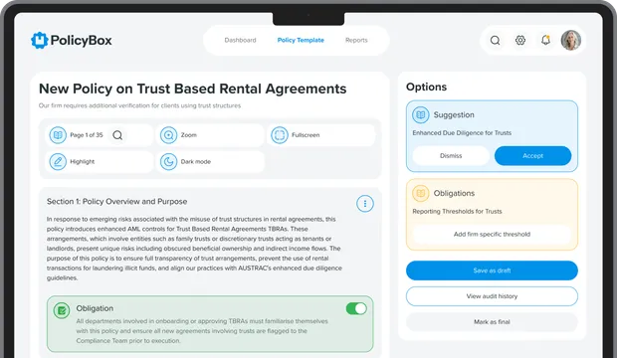Click the green card's Obligation title
Image resolution: width=617 pixels, height=358 pixels.
[95, 308]
